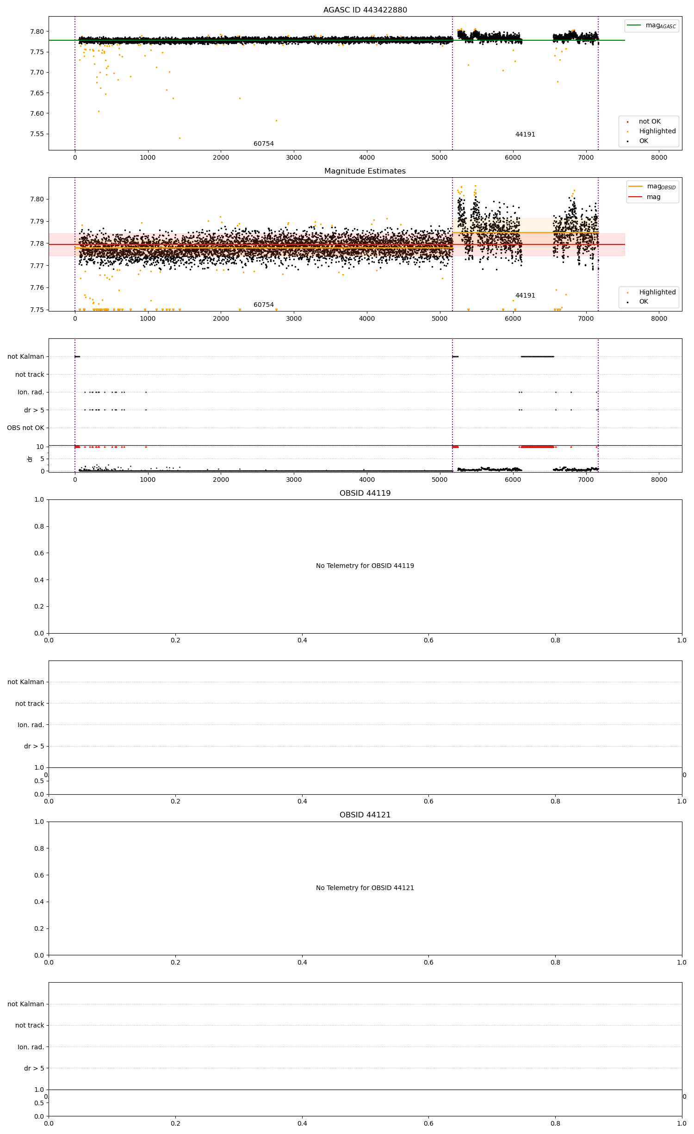694x1134 pixels.
Task: Click 'OK' legend entry in Magnitude Estimates
Action: point(643,302)
